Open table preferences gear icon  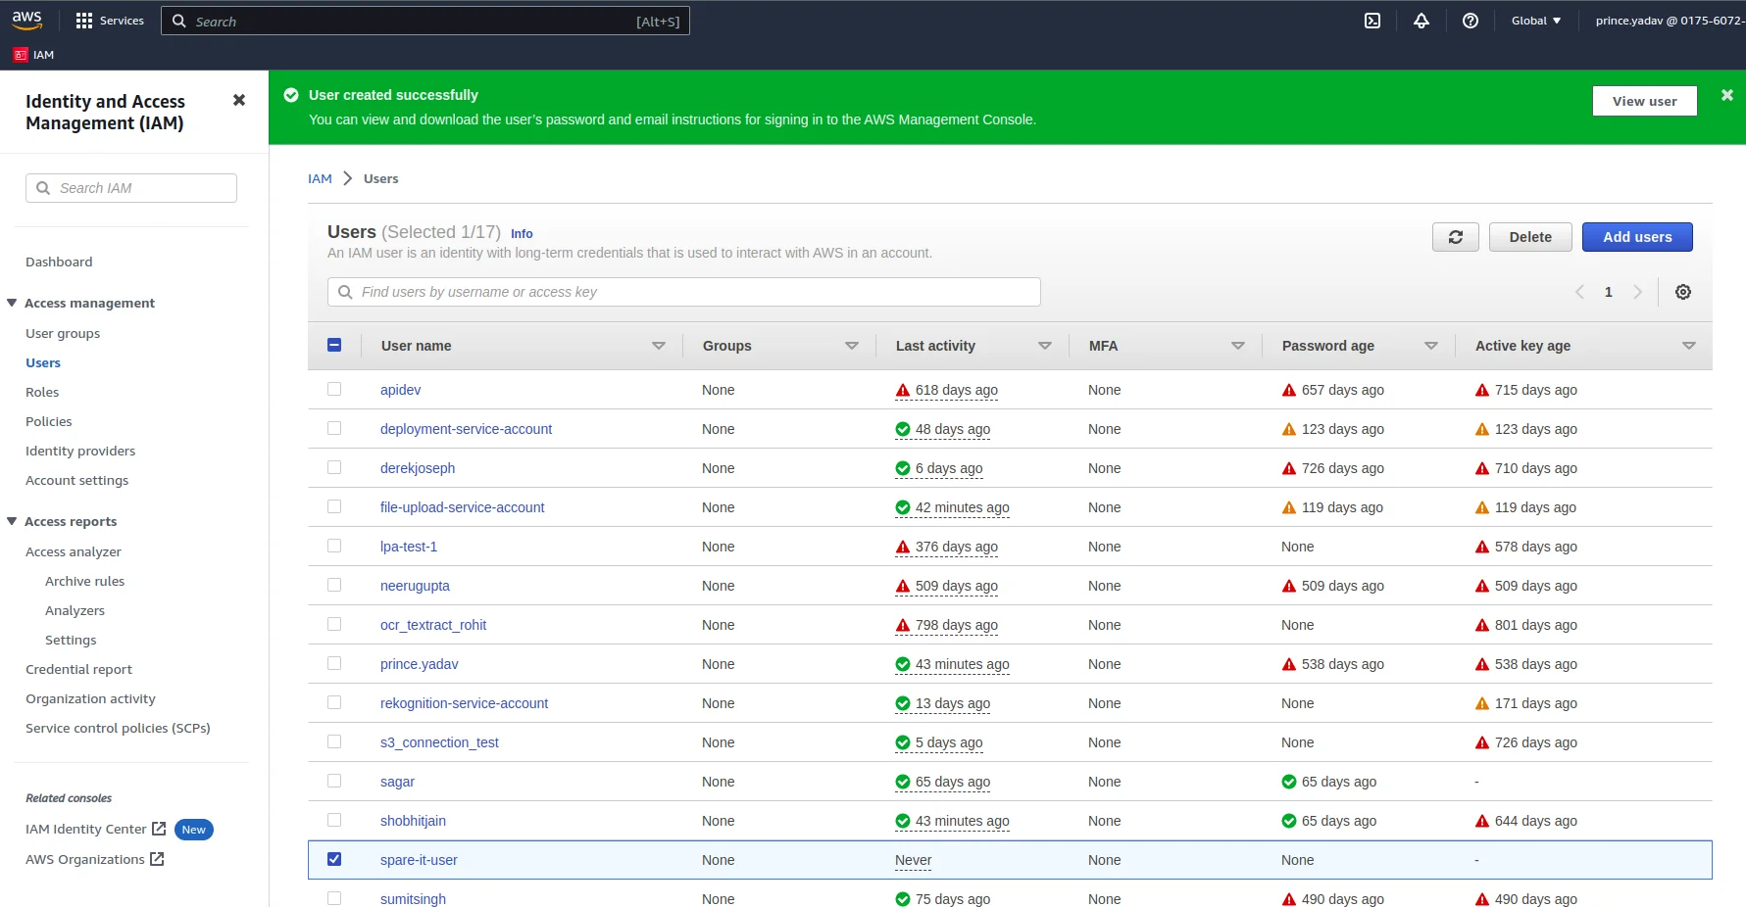[1683, 292]
